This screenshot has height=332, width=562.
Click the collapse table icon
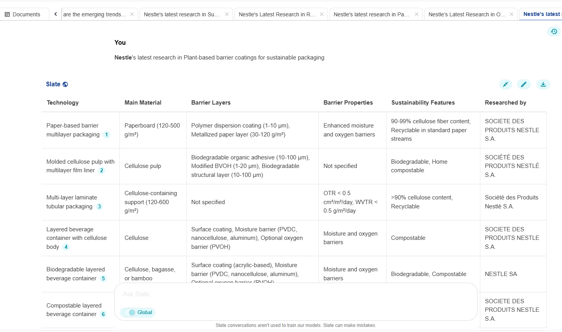click(x=506, y=84)
